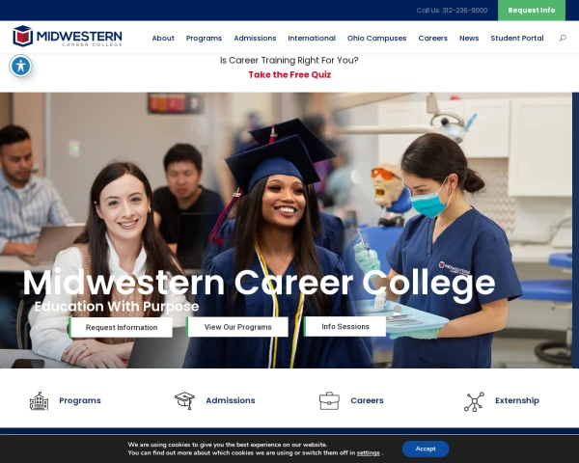Click the Programs building icon

pyautogui.click(x=40, y=401)
